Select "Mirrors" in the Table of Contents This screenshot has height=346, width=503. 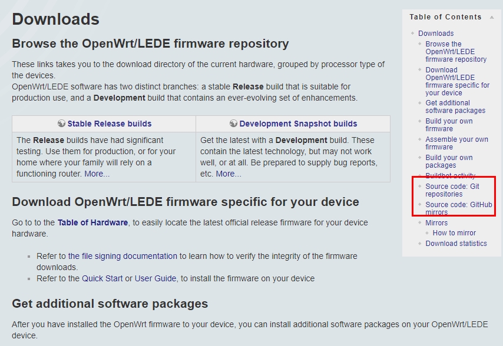click(436, 222)
